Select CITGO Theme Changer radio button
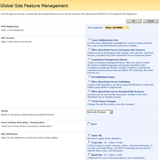Image resolution: width=160 pixels, height=160 pixels. tap(89, 101)
